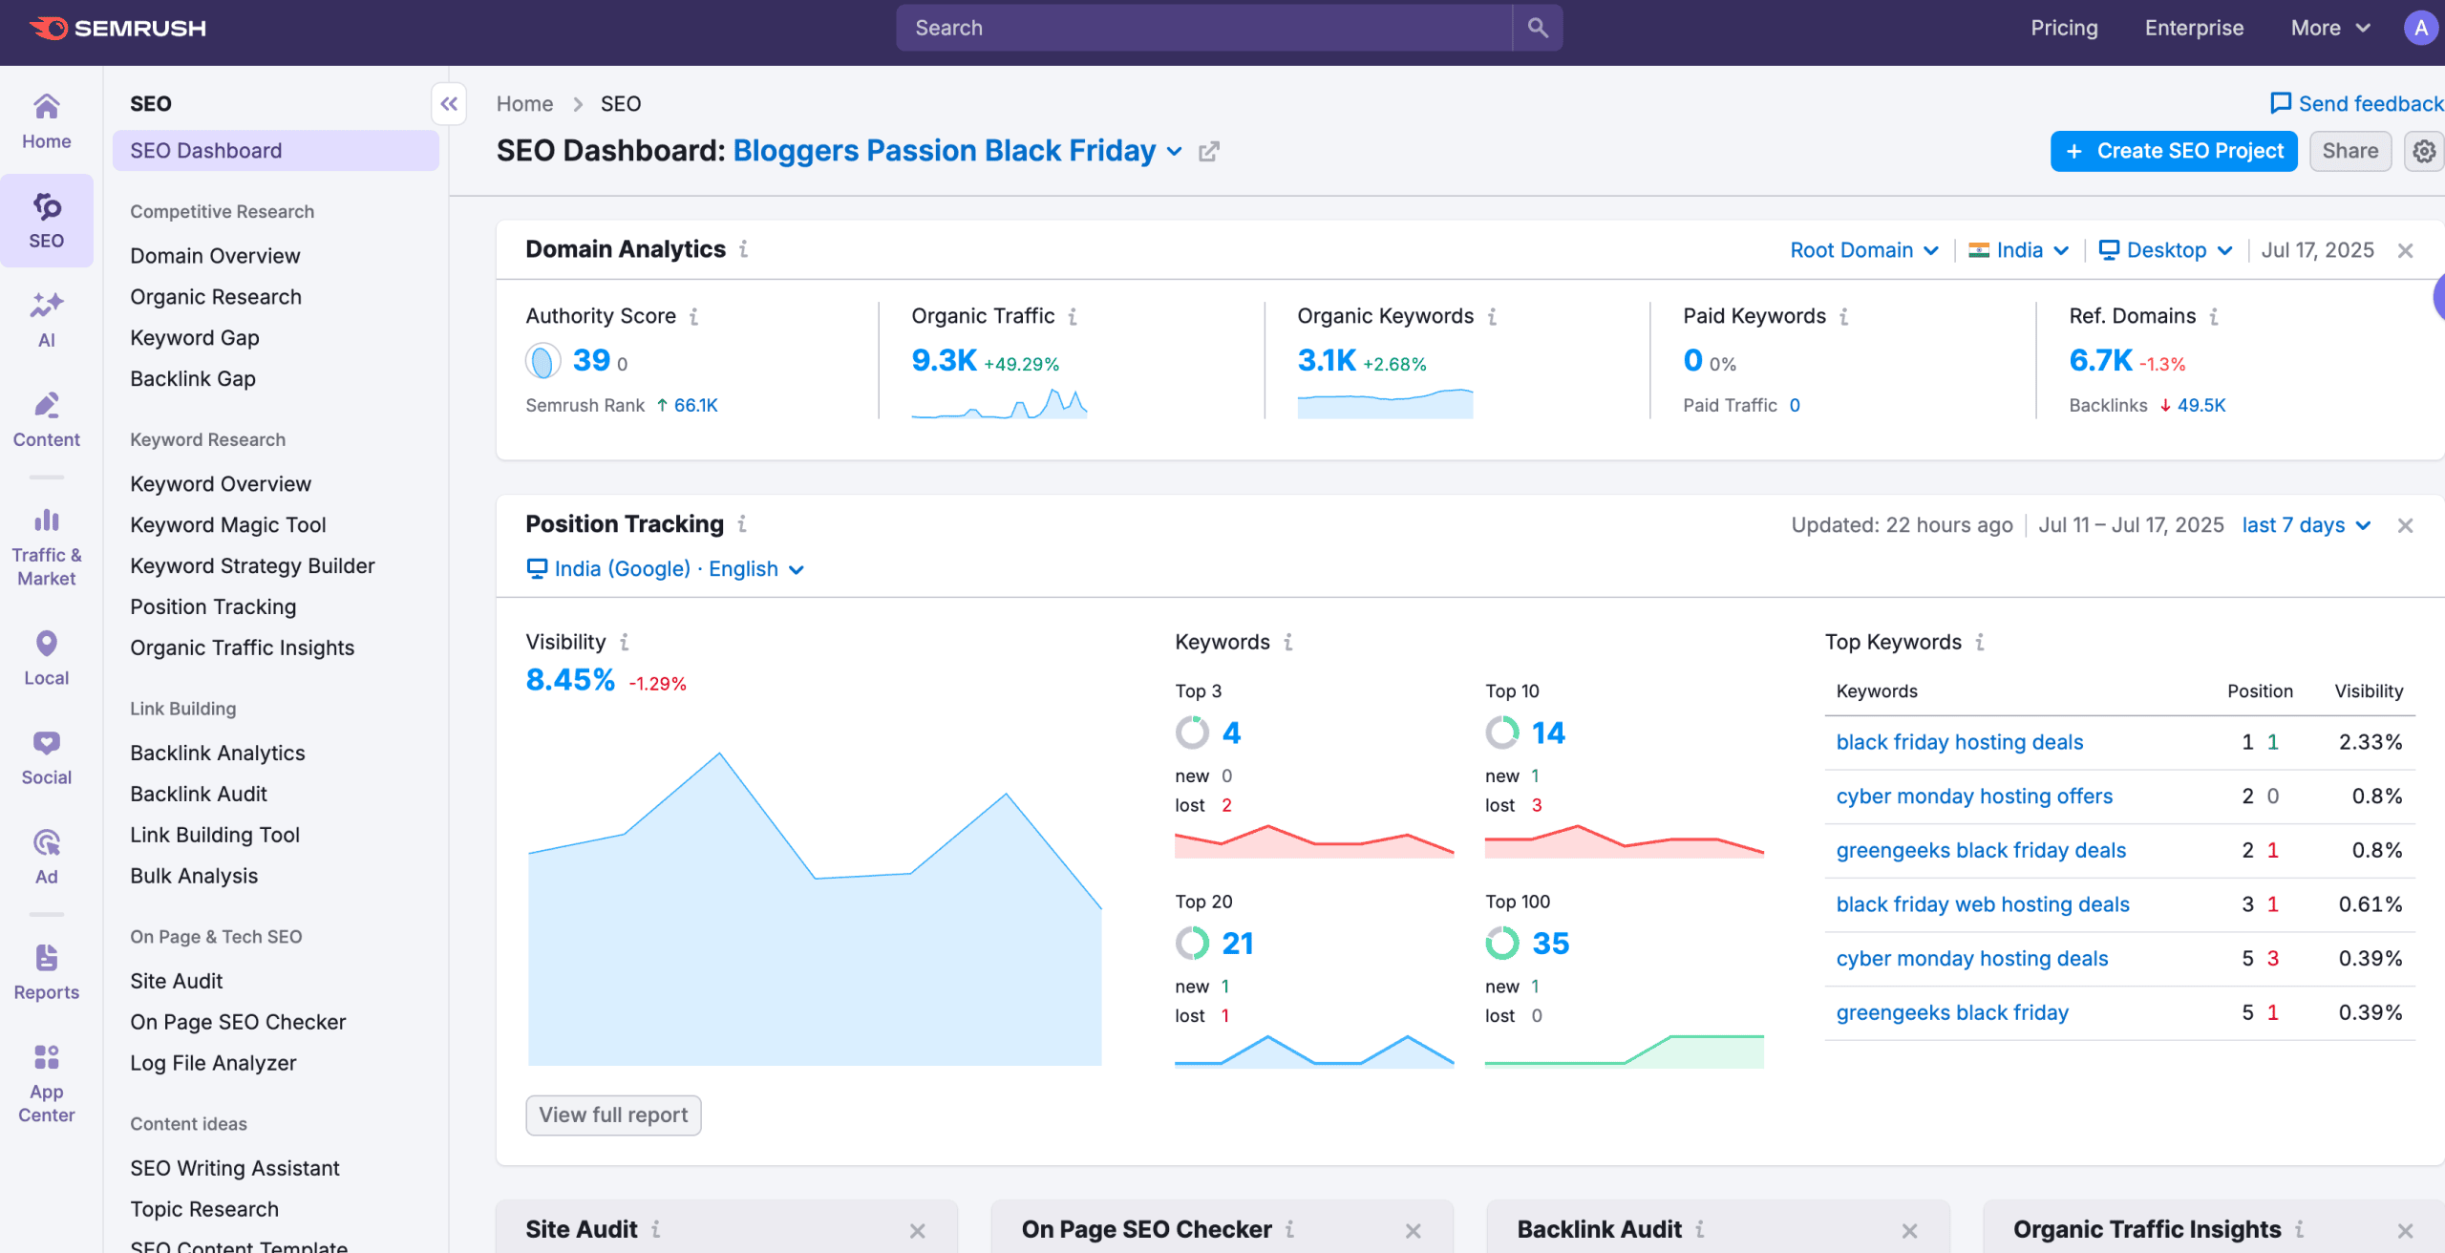Screen dimensions: 2445x1253
Task: Open the More dropdown menu
Action: [2331, 28]
